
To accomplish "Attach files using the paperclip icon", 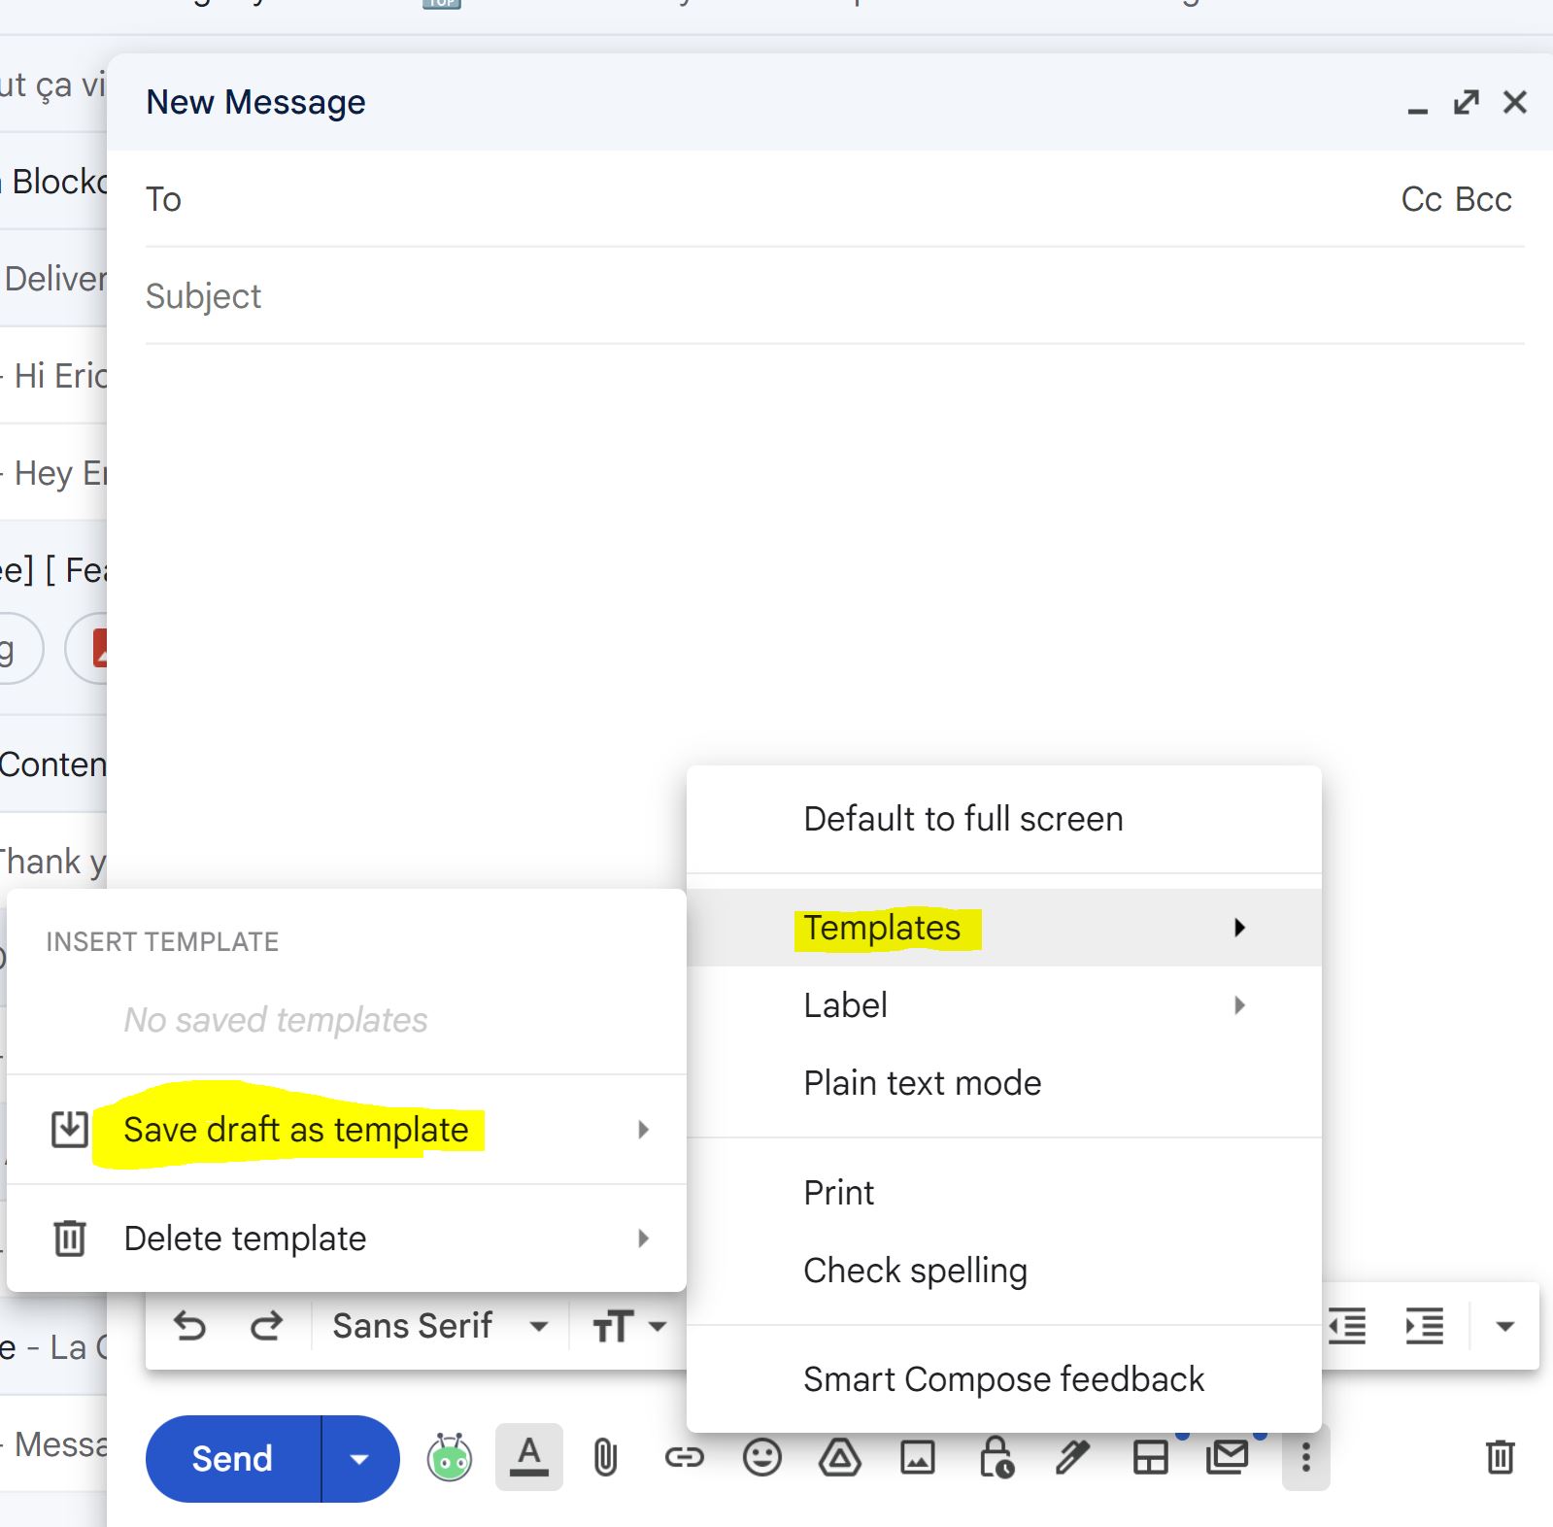I will 605,1458.
